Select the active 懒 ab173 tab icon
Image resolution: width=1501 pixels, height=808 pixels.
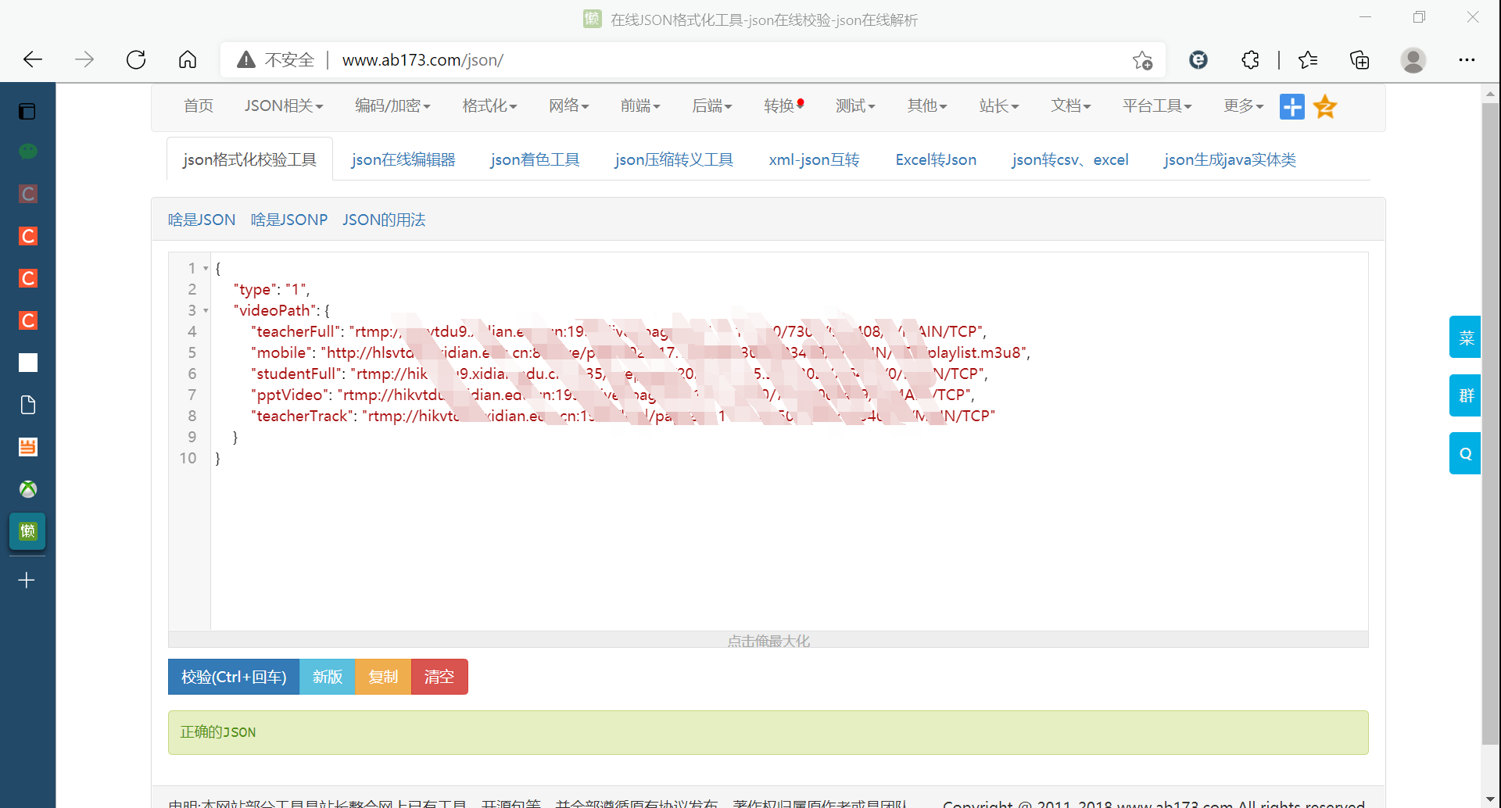[27, 531]
